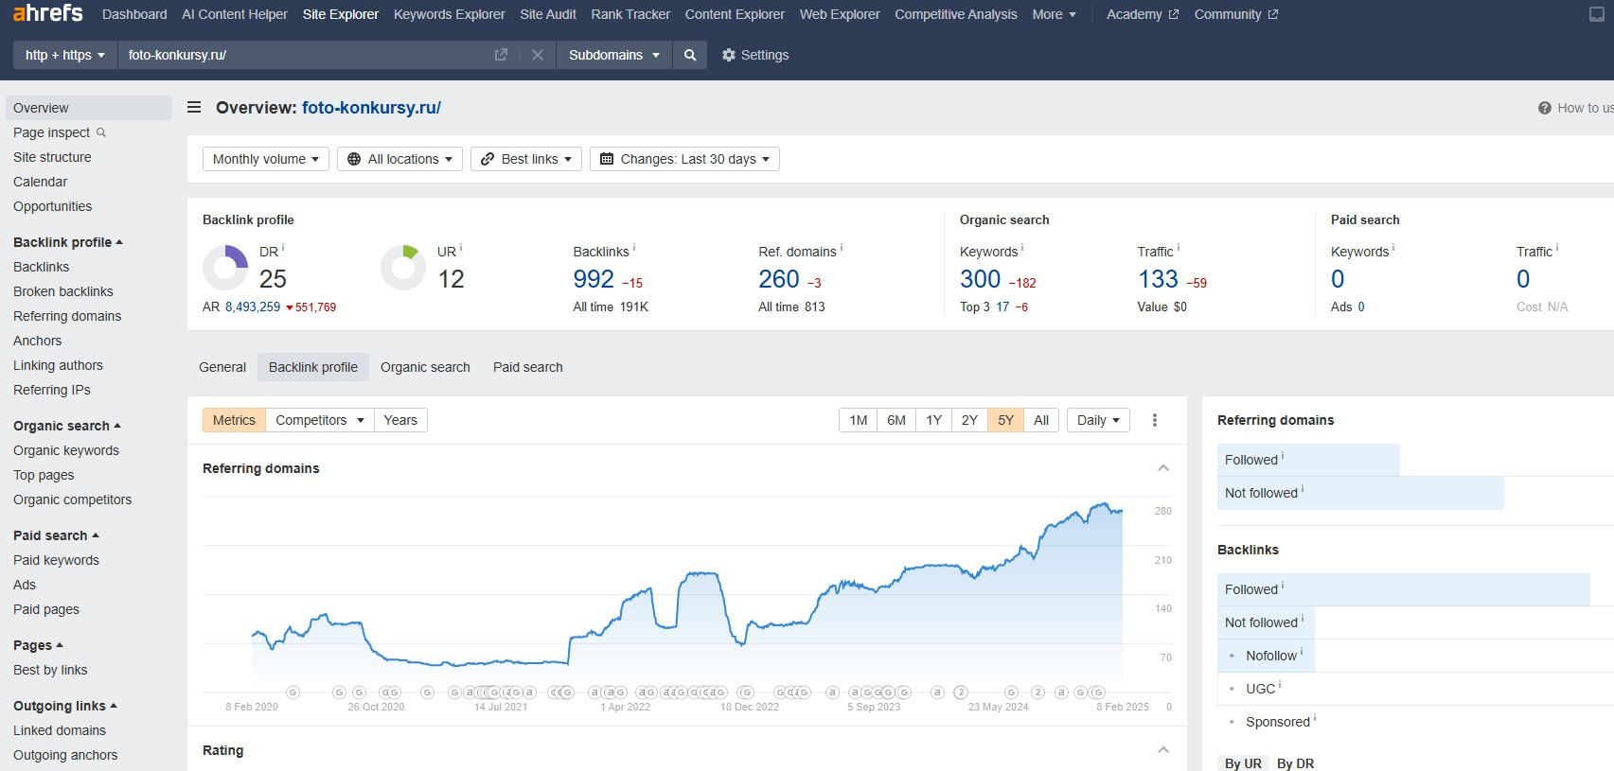Open Site structure in sidebar
The height and width of the screenshot is (771, 1614).
click(52, 157)
